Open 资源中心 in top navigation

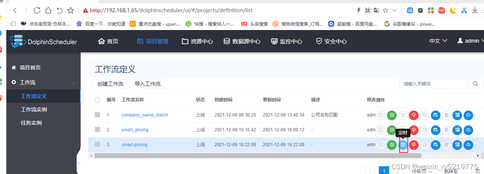[x=197, y=41]
